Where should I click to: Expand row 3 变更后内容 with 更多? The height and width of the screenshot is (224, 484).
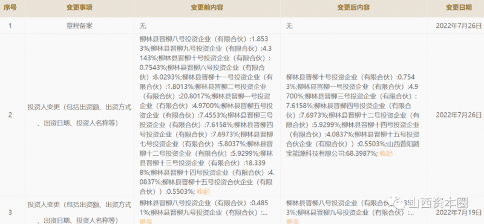click(292, 221)
